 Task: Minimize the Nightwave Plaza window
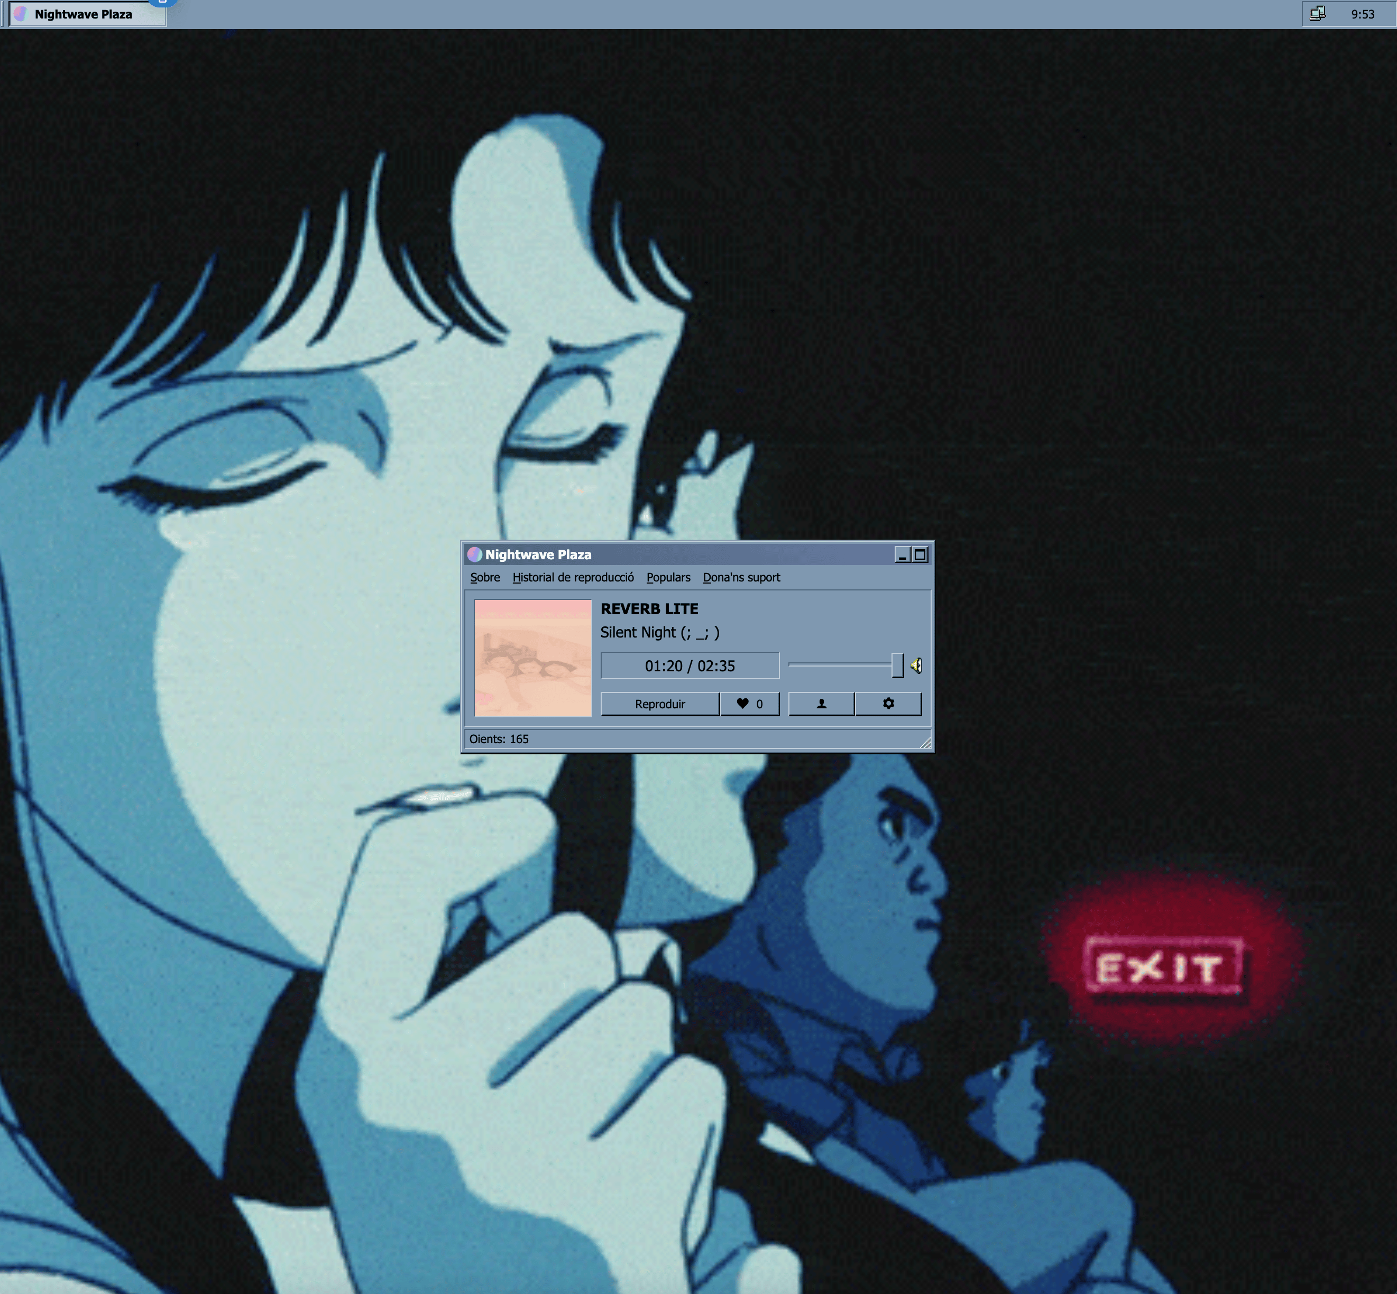pos(903,554)
